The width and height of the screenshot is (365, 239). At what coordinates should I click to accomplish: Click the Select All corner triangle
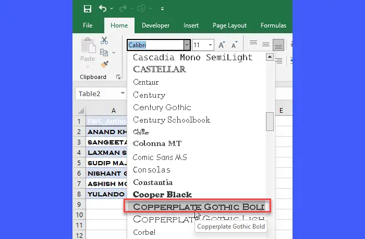tap(80, 111)
